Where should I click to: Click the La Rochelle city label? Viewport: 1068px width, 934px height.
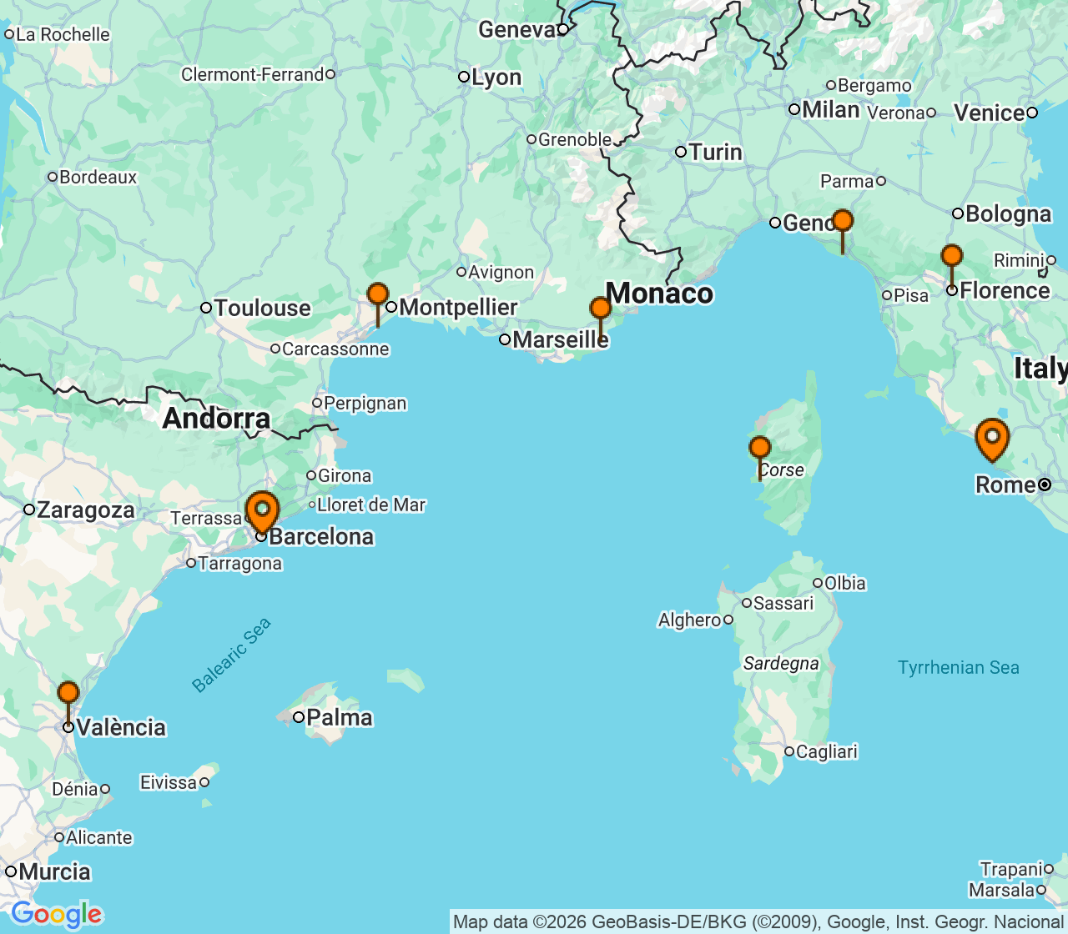pyautogui.click(x=63, y=34)
